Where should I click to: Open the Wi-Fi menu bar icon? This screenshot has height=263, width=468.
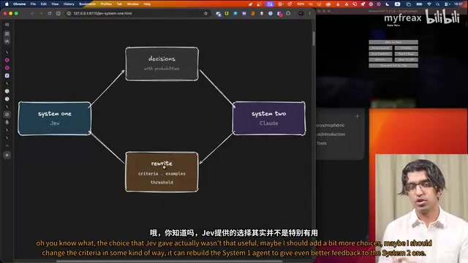pos(429,4)
